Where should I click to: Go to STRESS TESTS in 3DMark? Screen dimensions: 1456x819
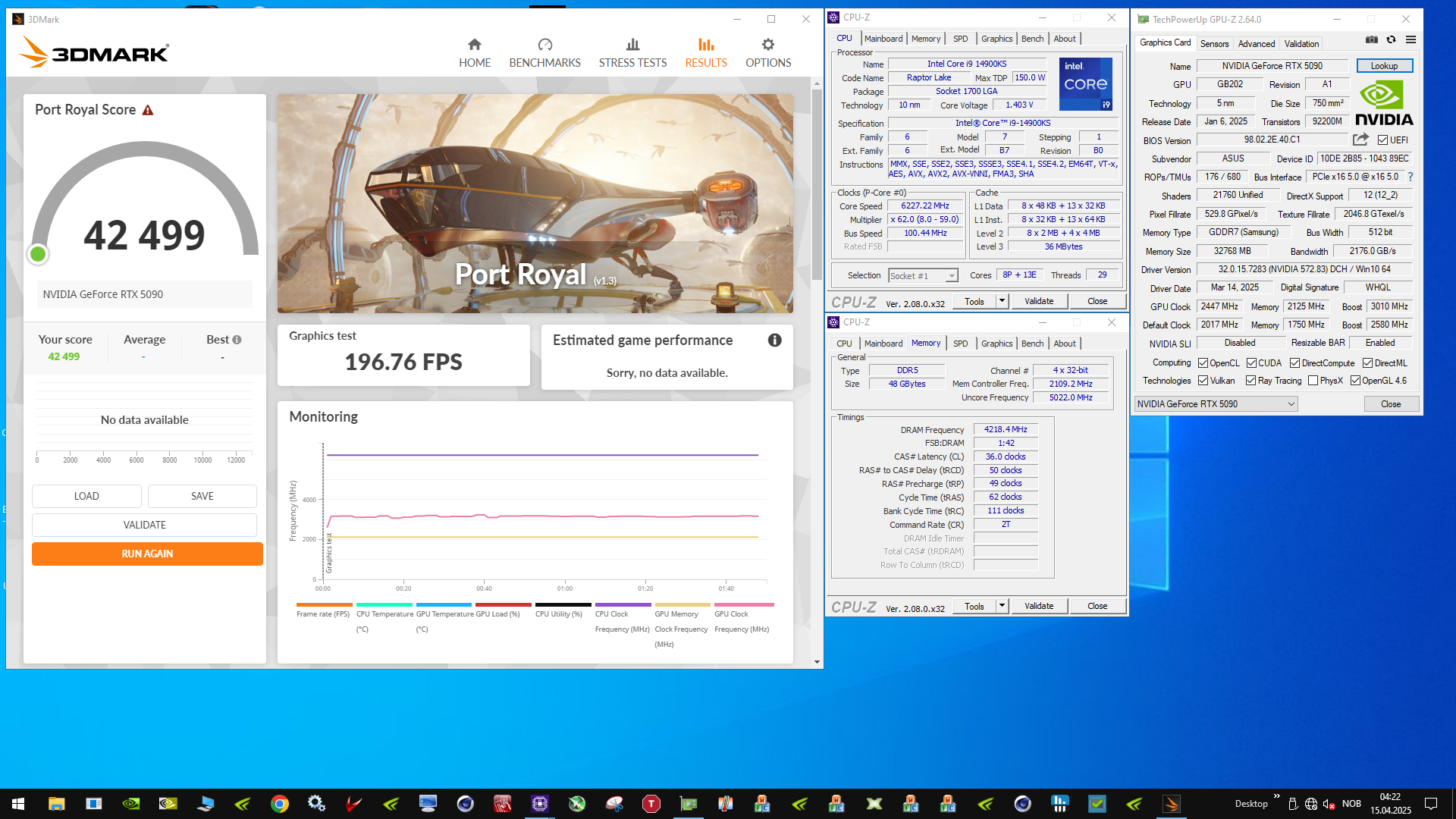tap(632, 53)
